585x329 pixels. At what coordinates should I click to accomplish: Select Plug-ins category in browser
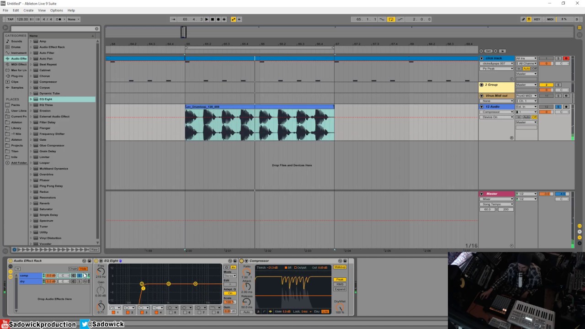16,76
